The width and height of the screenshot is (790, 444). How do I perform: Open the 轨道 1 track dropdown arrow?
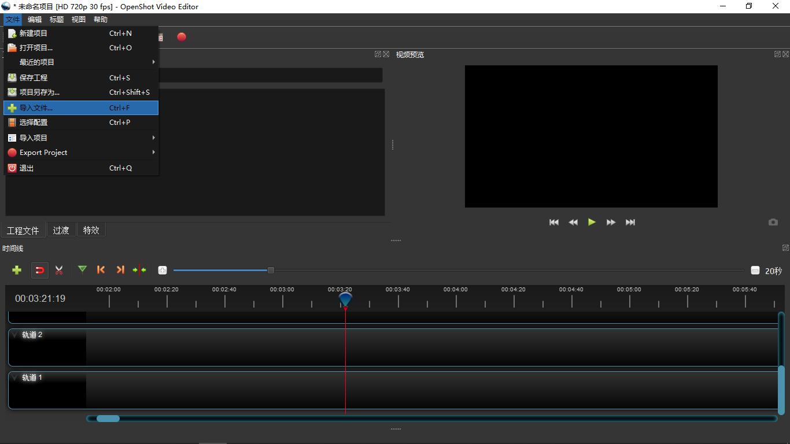[x=15, y=378]
